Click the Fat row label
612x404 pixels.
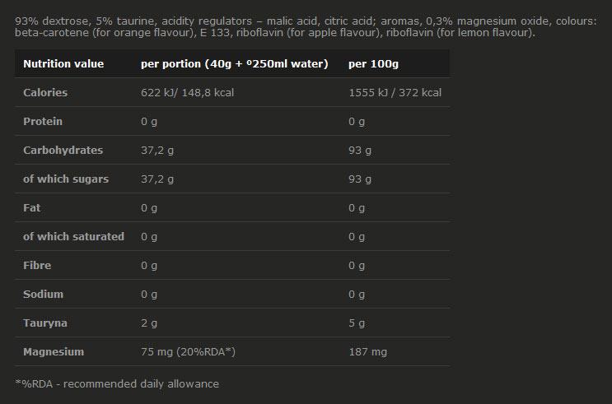[32, 207]
